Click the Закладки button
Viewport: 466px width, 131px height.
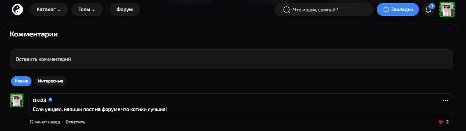398,9
